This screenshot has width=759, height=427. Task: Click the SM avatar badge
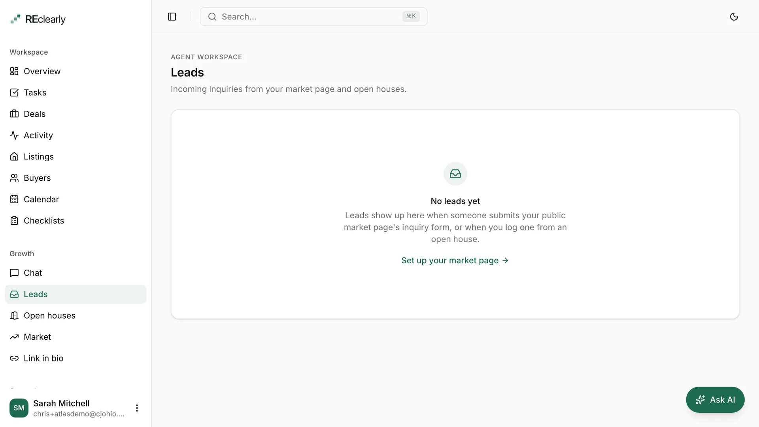(19, 408)
